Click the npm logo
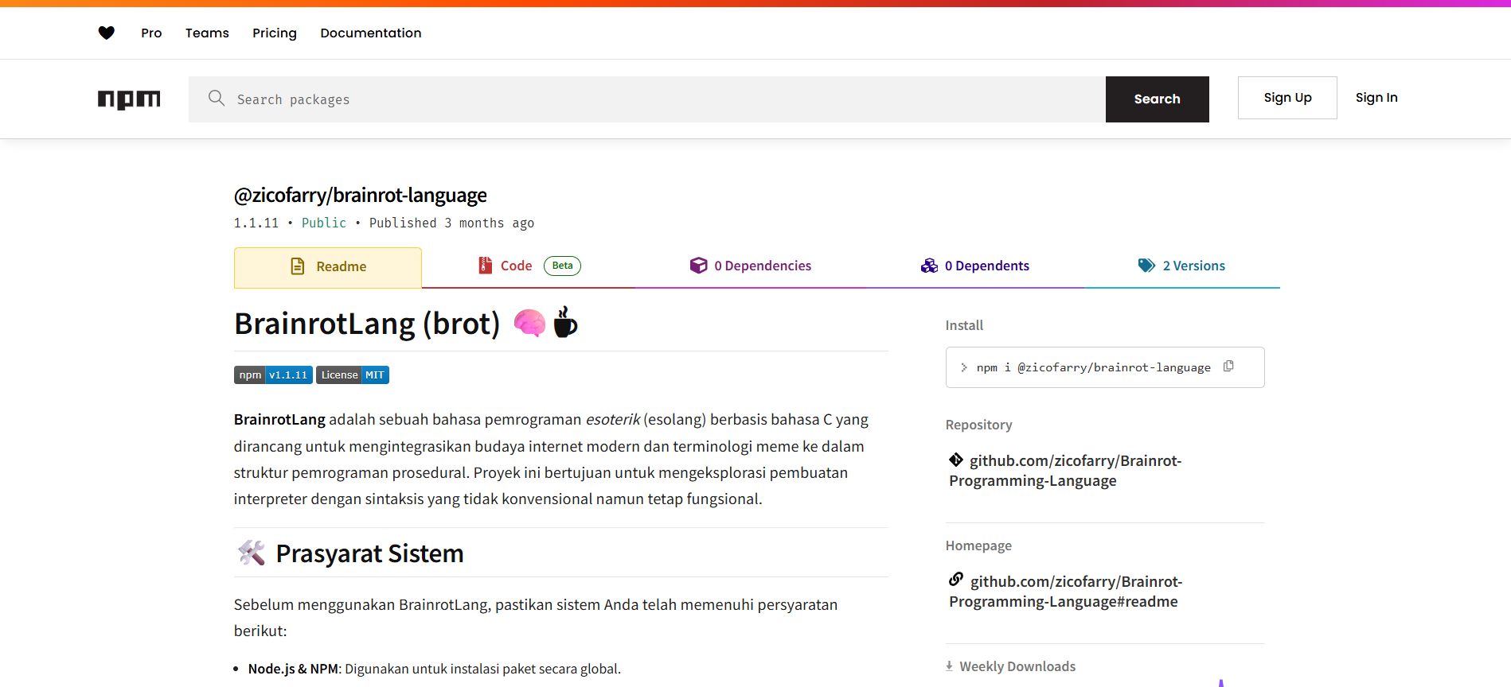The image size is (1511, 687). tap(129, 99)
